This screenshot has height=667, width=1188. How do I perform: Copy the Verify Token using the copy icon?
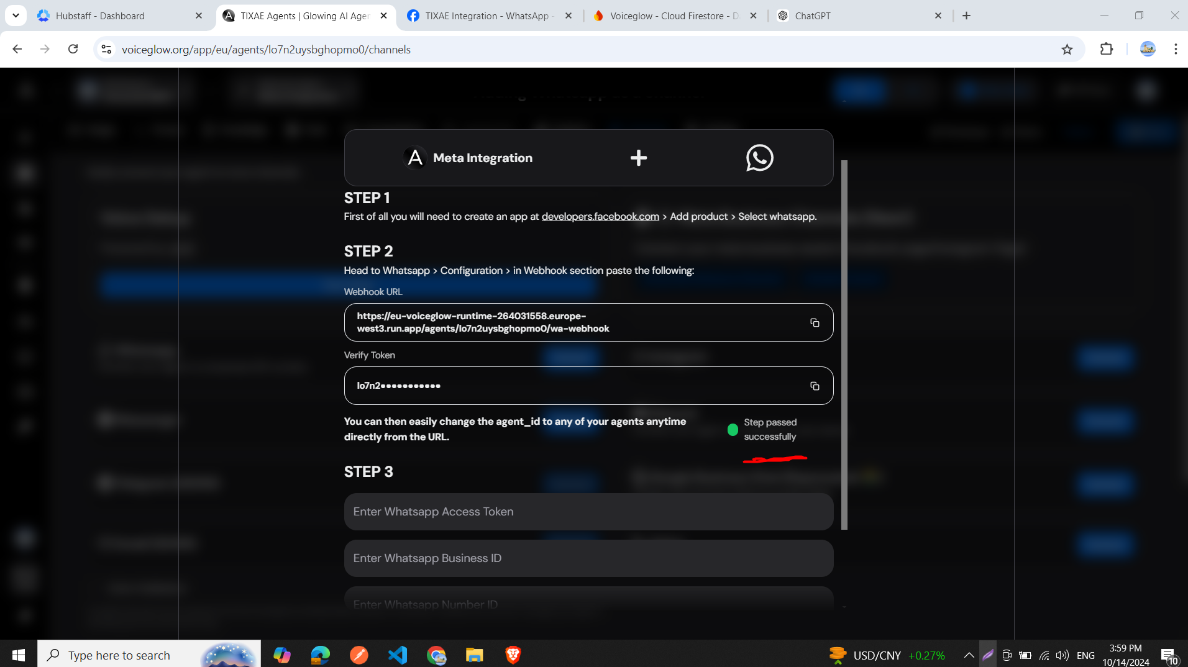[x=815, y=386]
